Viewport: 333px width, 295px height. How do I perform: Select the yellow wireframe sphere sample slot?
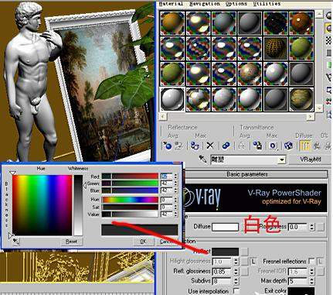coord(276,48)
